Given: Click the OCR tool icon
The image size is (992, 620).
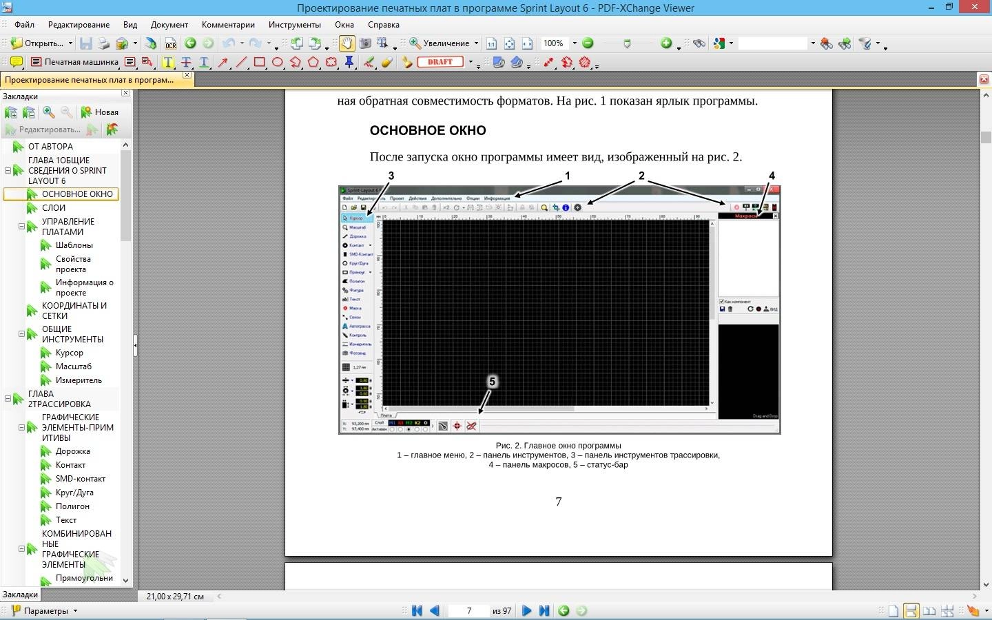Looking at the screenshot, I should click(x=170, y=43).
